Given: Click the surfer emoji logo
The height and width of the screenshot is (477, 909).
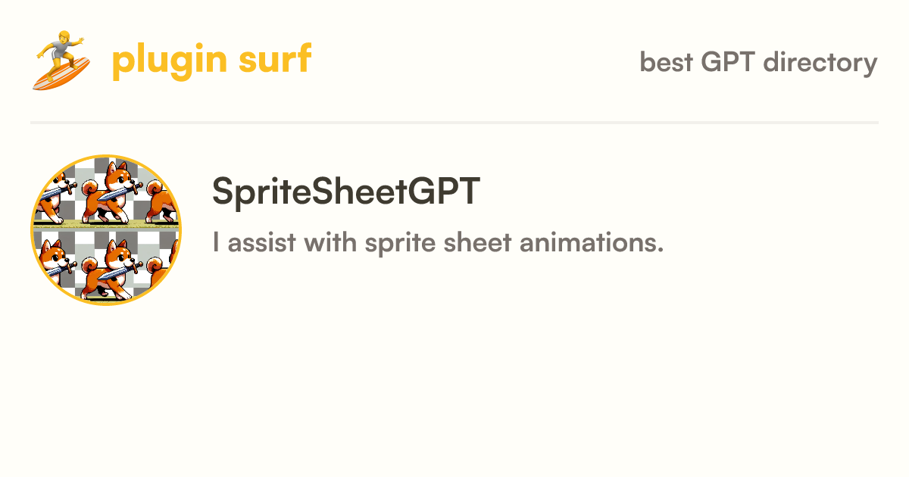Looking at the screenshot, I should (x=61, y=61).
